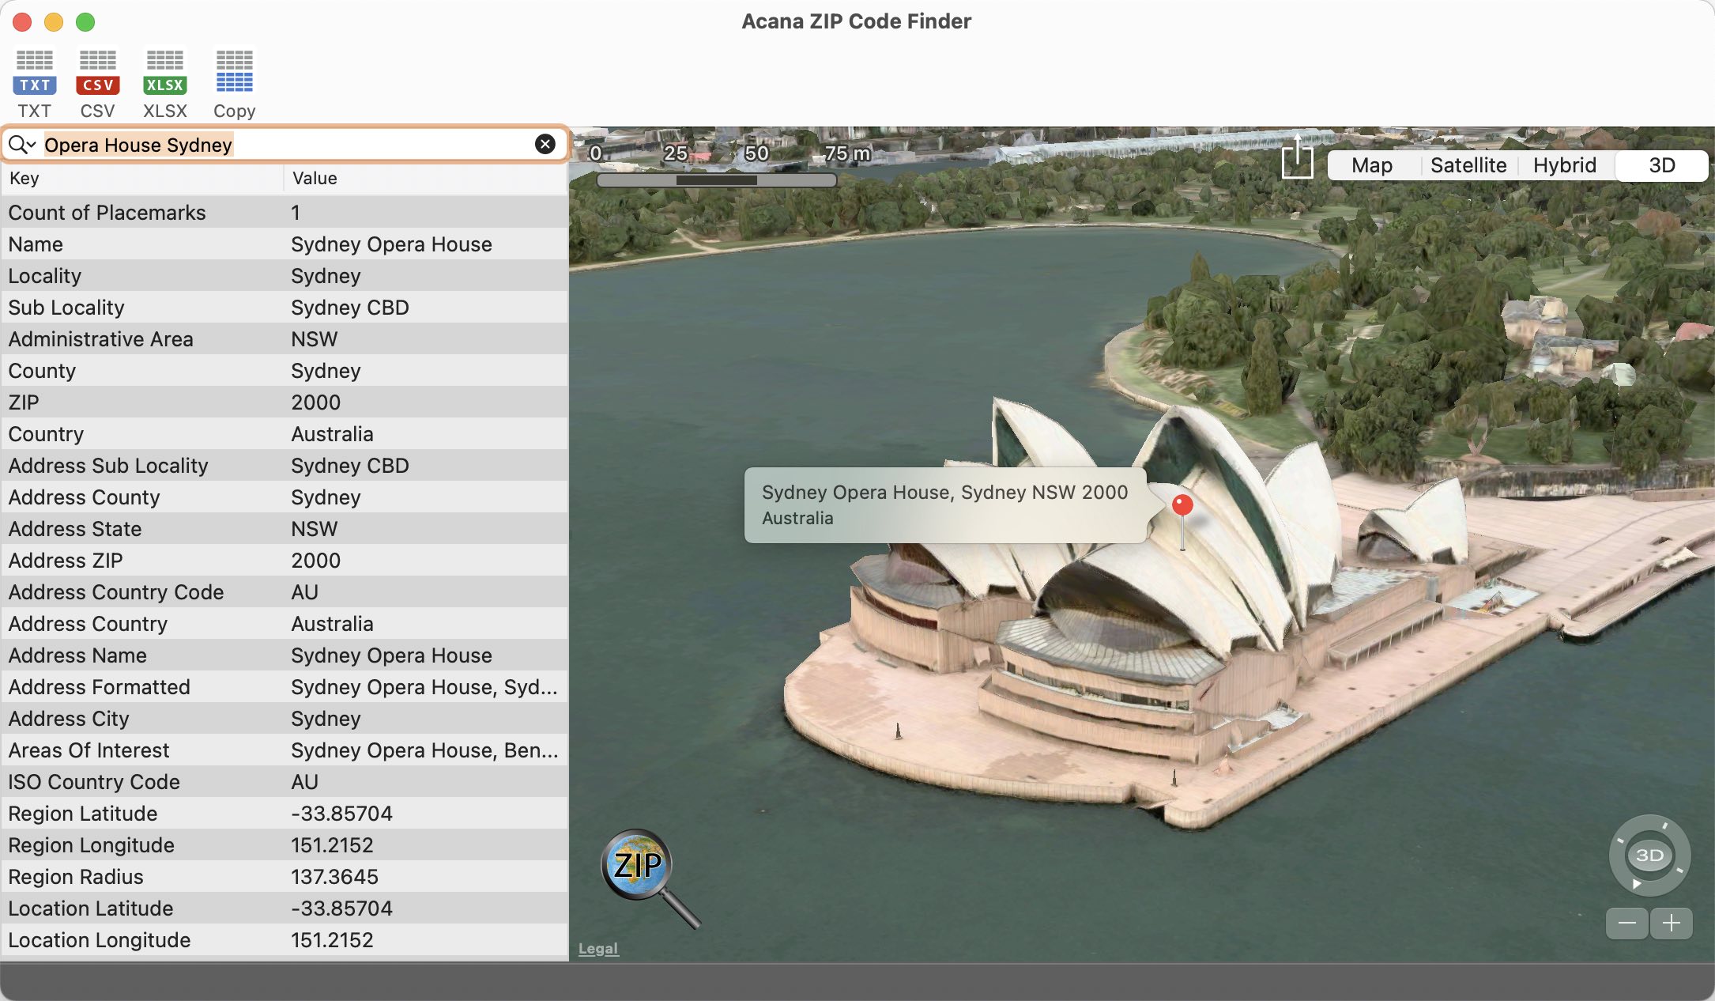Export results as CSV file
This screenshot has width=1715, height=1001.
(x=97, y=83)
